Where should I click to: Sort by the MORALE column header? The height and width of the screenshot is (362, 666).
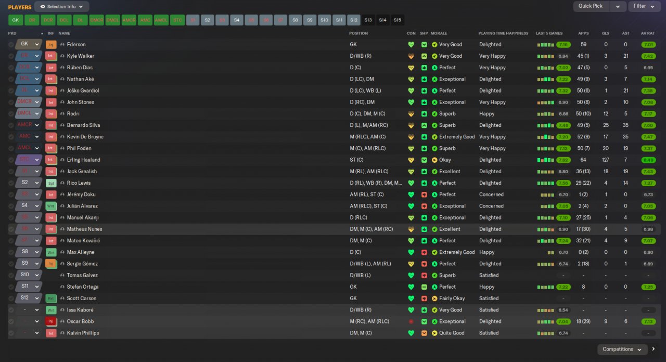coord(439,33)
